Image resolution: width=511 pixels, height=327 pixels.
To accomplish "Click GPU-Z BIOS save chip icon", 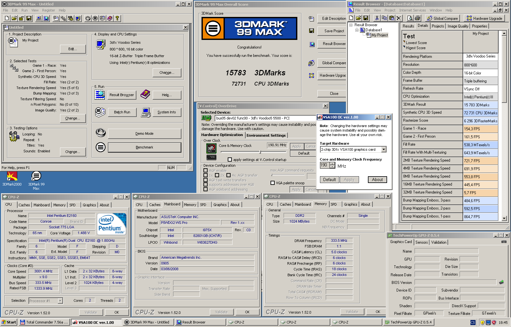I will pyautogui.click(x=501, y=282).
